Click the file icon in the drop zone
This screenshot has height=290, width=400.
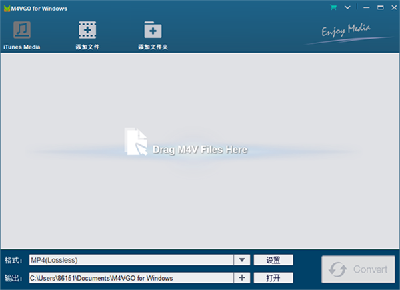click(137, 142)
